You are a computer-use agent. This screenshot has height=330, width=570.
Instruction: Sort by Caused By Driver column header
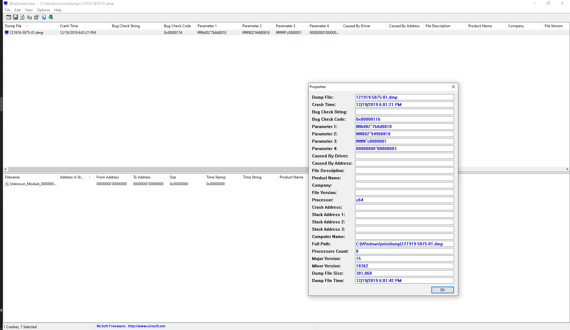coord(364,26)
